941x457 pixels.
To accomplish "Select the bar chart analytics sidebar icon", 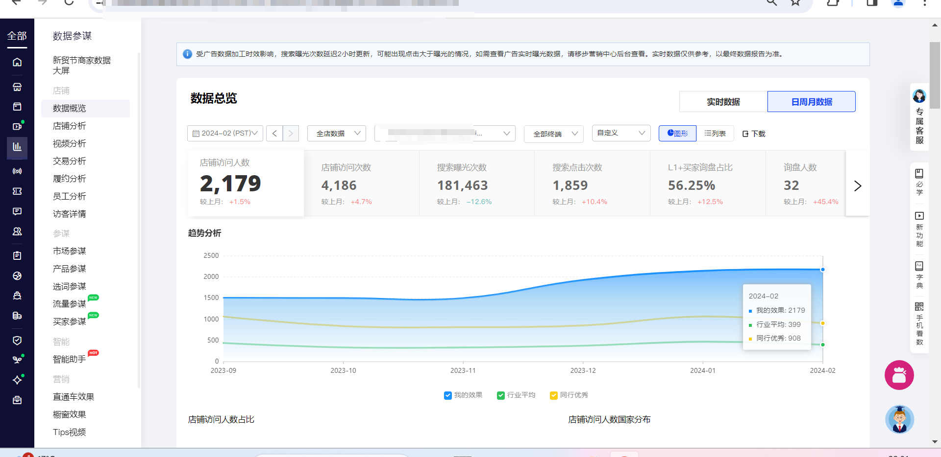I will 17,146.
